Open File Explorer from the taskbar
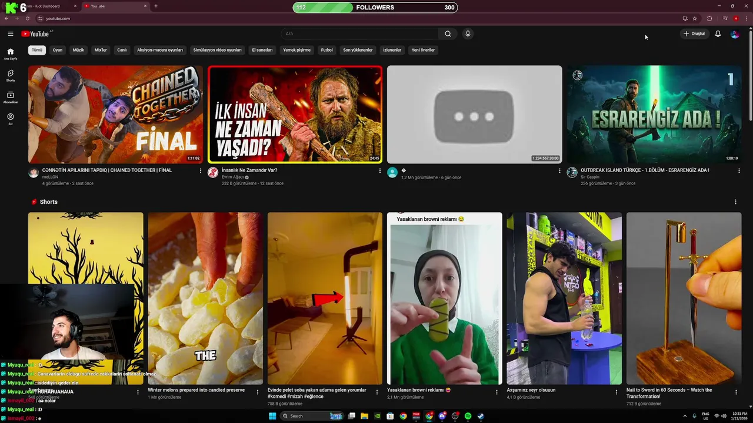753x423 pixels. point(364,416)
